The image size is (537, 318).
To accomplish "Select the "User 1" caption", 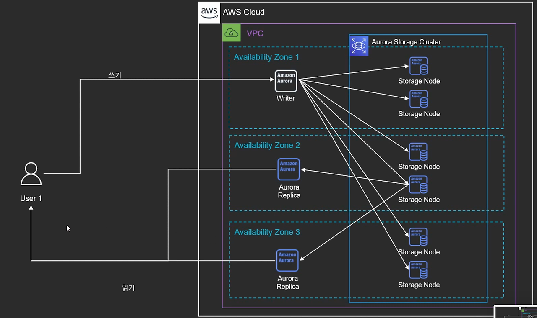I will (31, 198).
